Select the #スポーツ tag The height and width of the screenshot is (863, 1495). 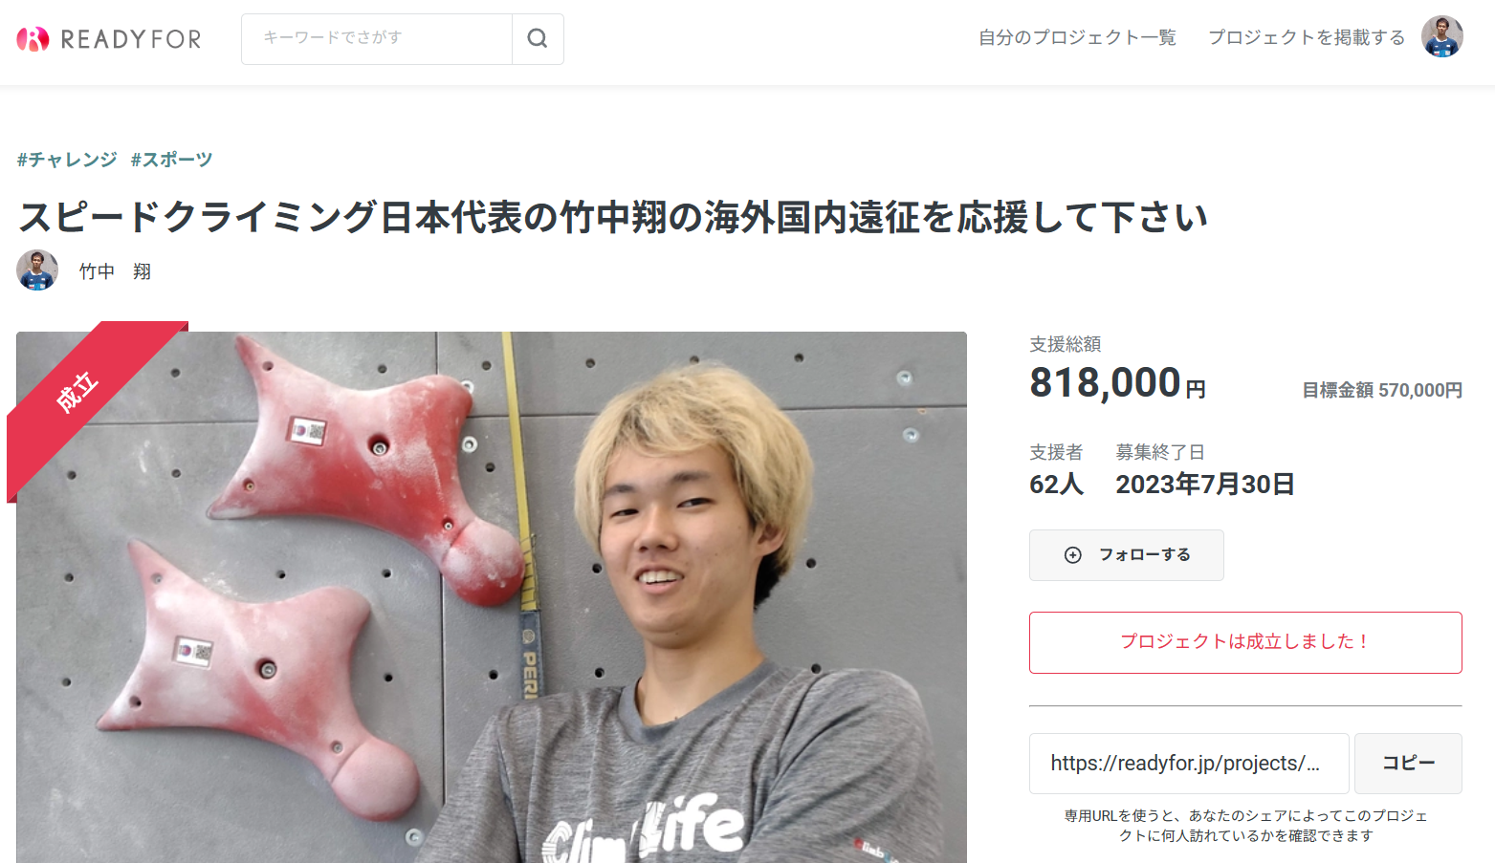(x=171, y=160)
